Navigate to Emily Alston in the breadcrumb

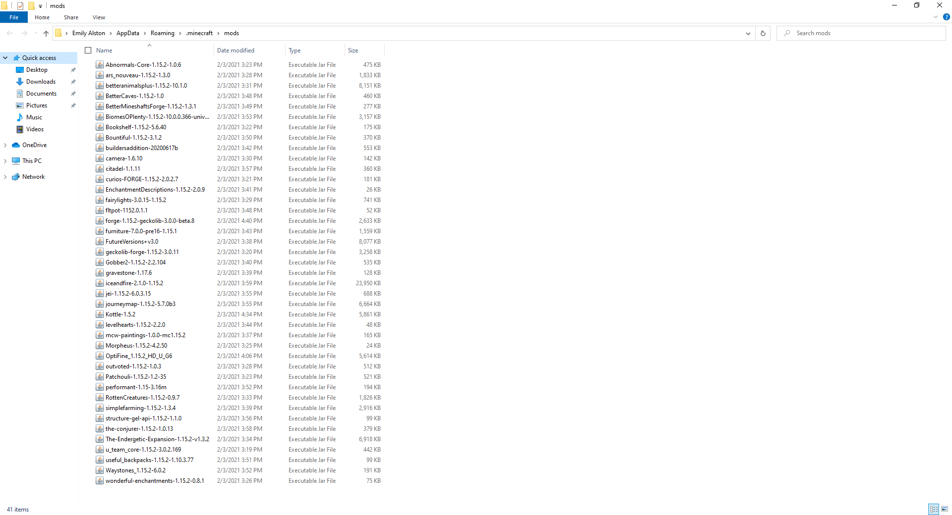click(x=89, y=33)
